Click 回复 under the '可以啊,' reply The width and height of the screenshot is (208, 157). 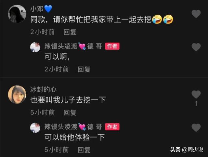[84, 69]
